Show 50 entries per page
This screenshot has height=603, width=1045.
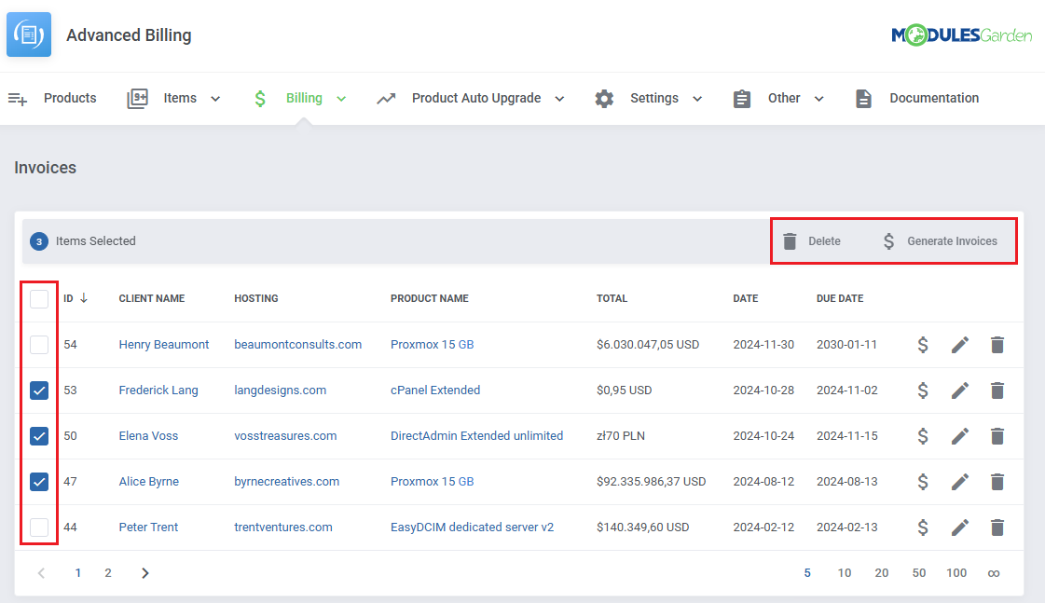pos(919,573)
